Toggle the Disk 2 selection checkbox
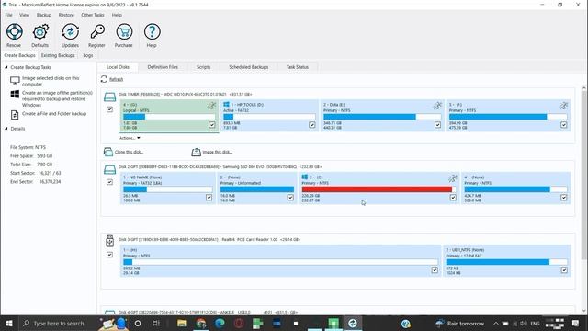The image size is (588, 331). pyautogui.click(x=109, y=182)
